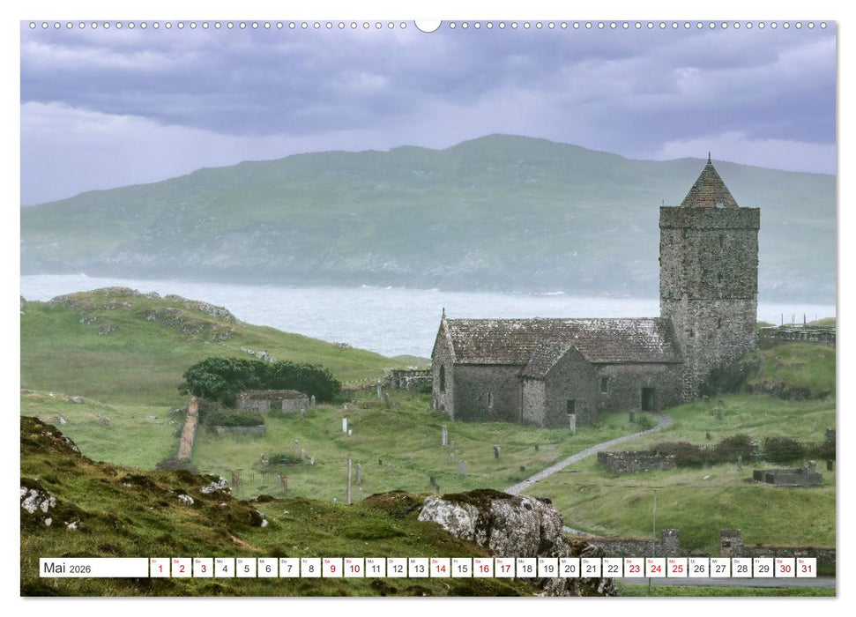This screenshot has width=856, height=617.
Task: Click the small stone hut beside trees
Action: pos(272,401)
